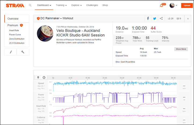
Task: Click the activity photo thumbnail
Action: 45,33
